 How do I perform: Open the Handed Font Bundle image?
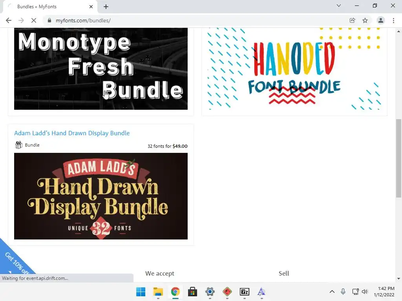pos(294,69)
